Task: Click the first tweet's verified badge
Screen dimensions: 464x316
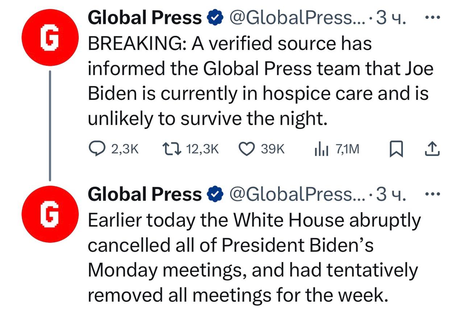Action: 215,18
